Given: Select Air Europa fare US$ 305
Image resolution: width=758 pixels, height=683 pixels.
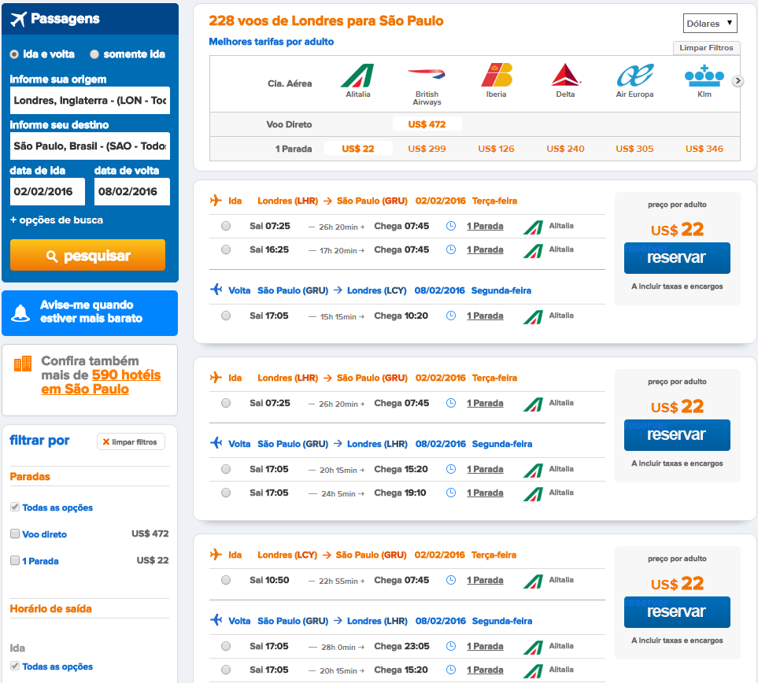Looking at the screenshot, I should tap(634, 149).
